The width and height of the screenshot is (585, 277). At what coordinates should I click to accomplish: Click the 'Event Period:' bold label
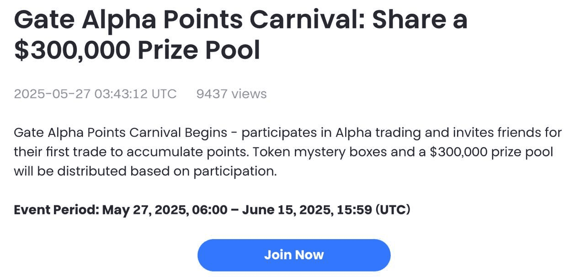pos(56,210)
